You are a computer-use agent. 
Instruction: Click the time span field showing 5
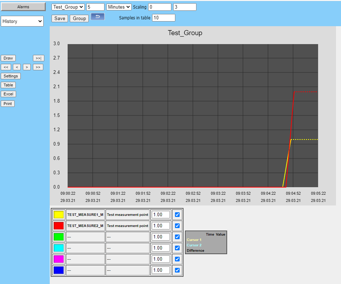click(95, 7)
